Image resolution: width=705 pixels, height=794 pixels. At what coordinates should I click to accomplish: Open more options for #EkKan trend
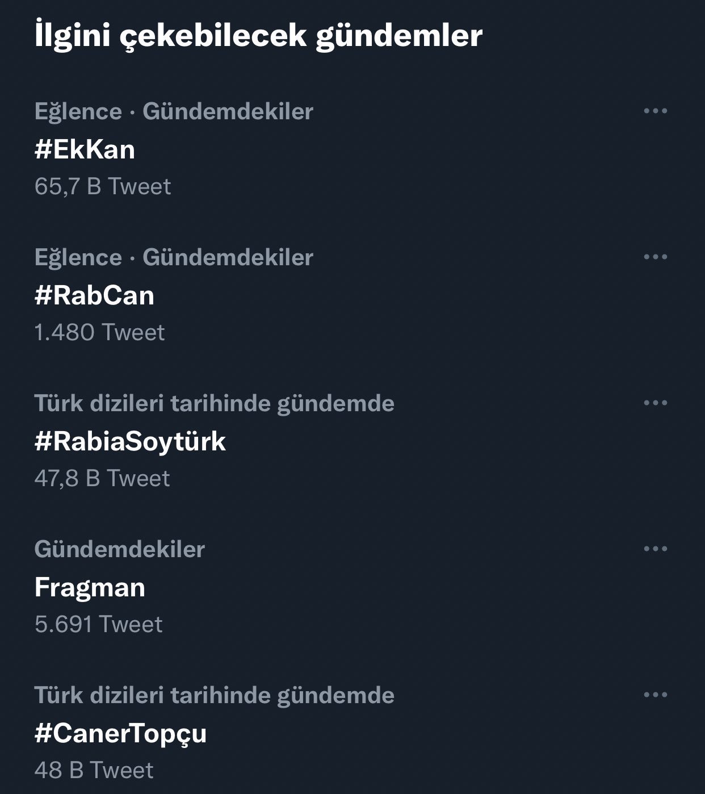click(x=655, y=111)
